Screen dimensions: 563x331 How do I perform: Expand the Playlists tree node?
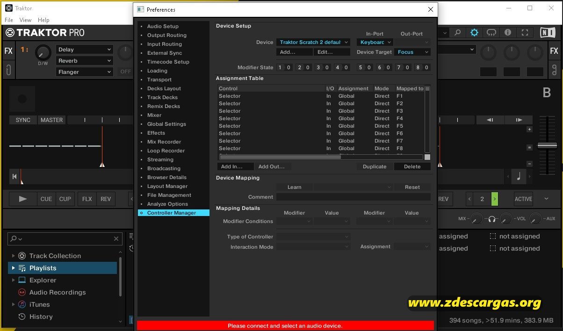(x=13, y=268)
